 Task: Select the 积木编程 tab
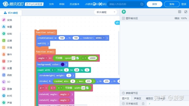(11, 13)
